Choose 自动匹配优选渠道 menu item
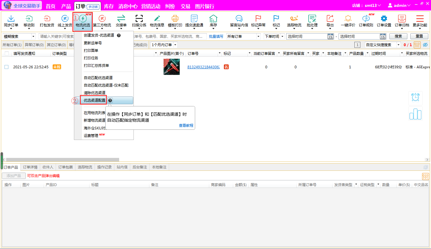 click(x=98, y=78)
